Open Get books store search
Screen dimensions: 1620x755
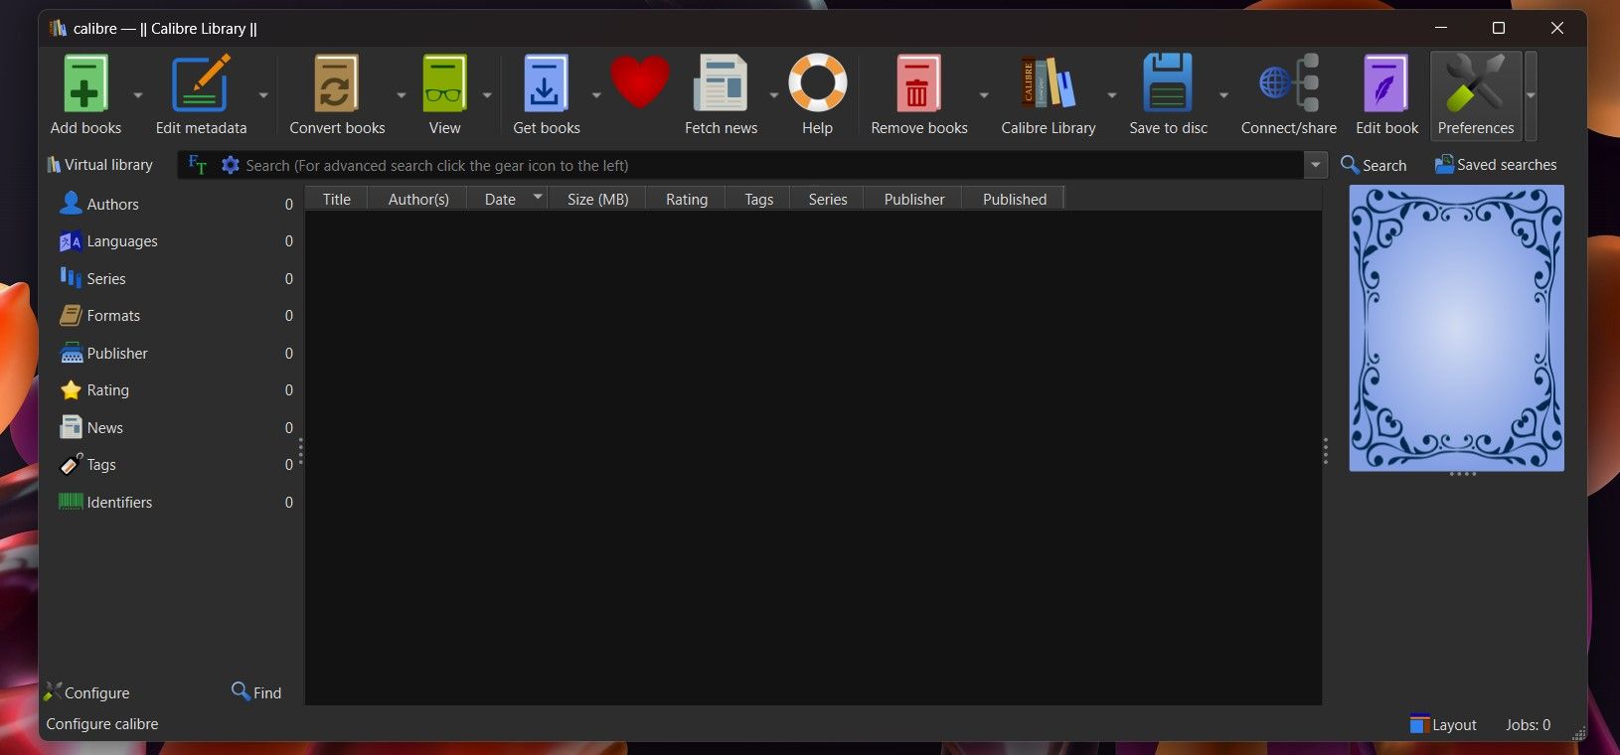point(546,85)
